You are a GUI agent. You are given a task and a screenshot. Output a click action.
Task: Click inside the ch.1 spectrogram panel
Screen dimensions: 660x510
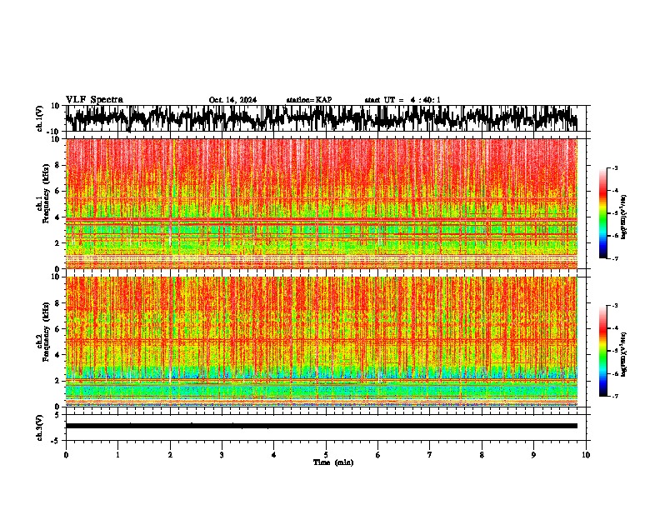click(321, 203)
